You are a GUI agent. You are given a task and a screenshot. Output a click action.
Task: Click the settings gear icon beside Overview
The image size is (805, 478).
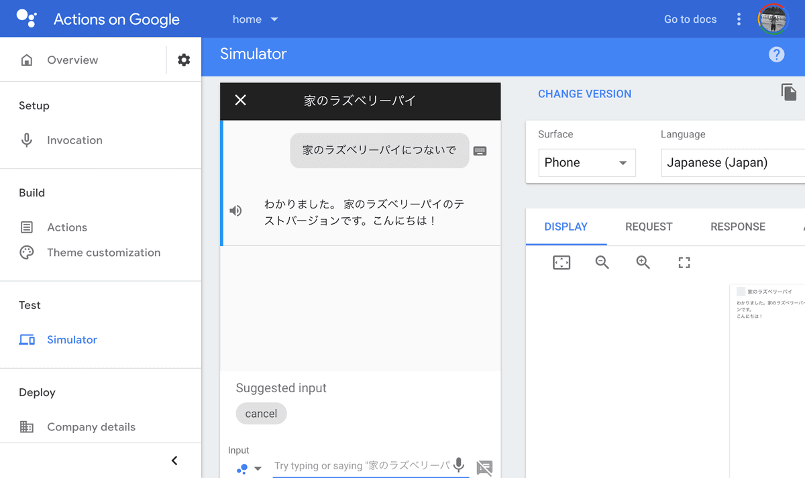coord(184,60)
